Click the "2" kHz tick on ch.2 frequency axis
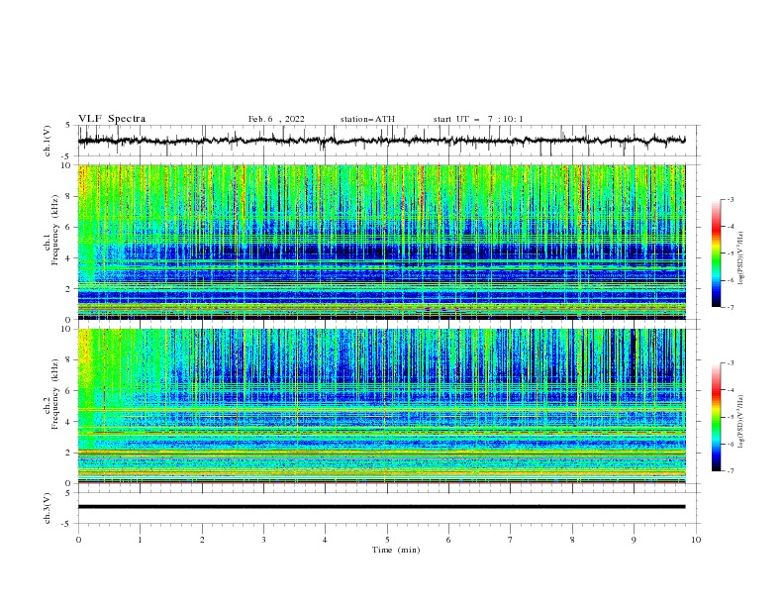This screenshot has height=606, width=784. click(70, 453)
